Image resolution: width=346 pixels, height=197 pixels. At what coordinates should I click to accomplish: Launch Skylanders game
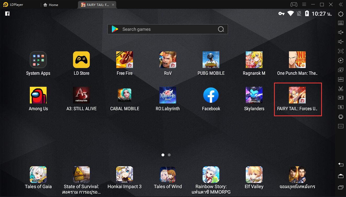coord(254,95)
